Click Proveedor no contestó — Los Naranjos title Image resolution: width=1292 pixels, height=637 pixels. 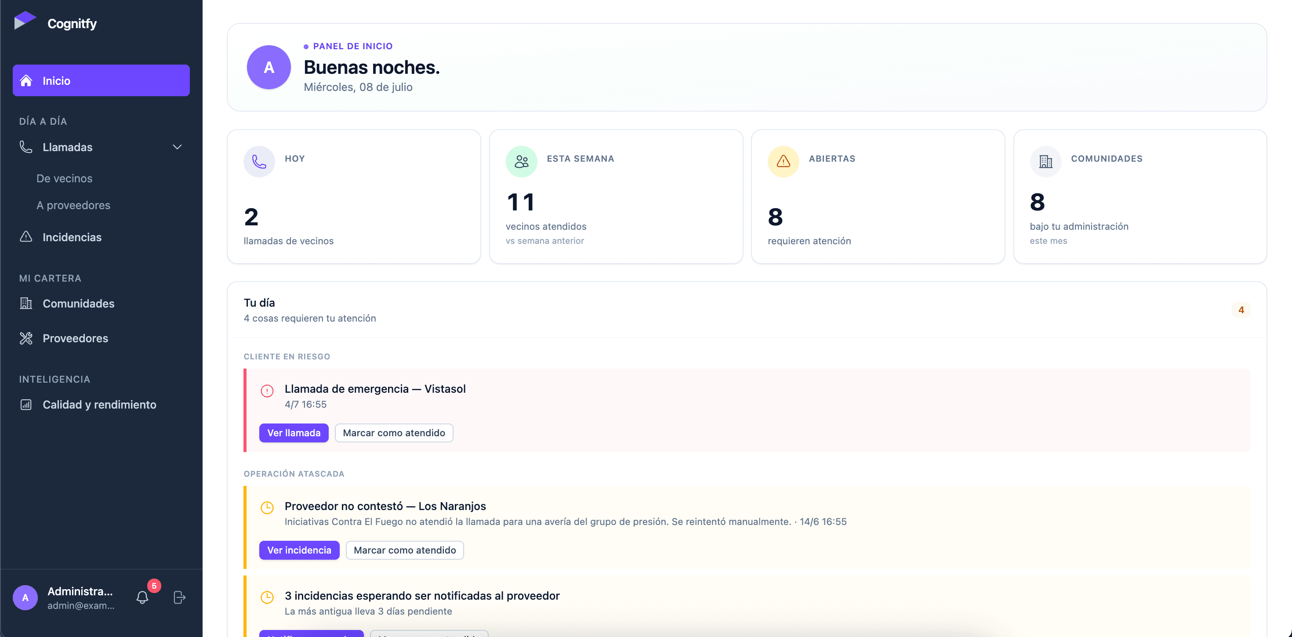(385, 506)
